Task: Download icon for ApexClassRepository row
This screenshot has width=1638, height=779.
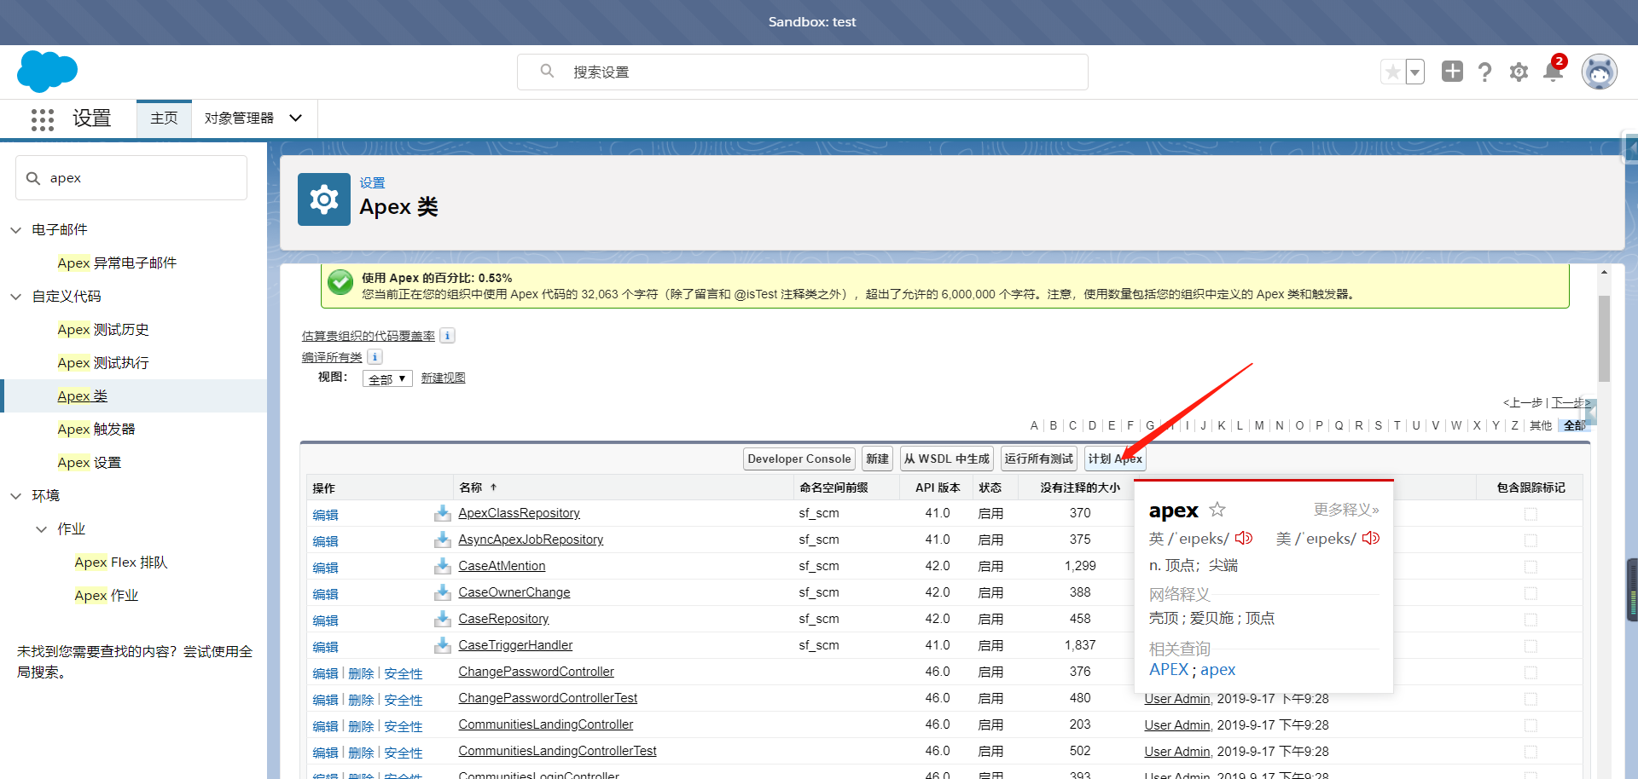Action: coord(442,513)
